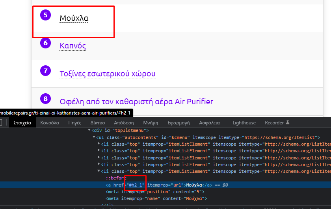Collapse the ul kcmenu node
The width and height of the screenshot is (331, 209).
(x=94, y=137)
